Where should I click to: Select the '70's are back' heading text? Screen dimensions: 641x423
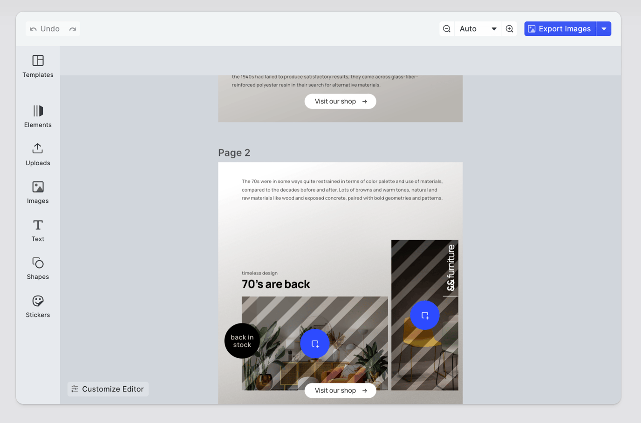pyautogui.click(x=276, y=283)
